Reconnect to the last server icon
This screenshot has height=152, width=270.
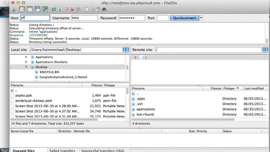[78, 9]
